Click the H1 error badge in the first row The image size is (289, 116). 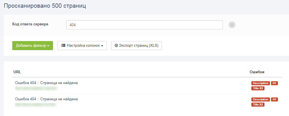pos(274,83)
